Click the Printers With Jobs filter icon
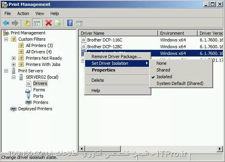This screenshot has width=225, height=162. pyautogui.click(x=21, y=64)
